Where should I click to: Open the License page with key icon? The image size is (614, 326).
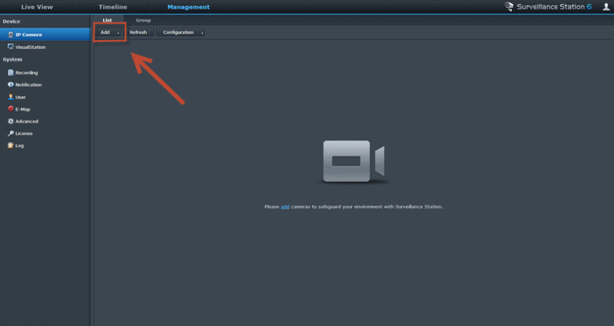click(x=24, y=133)
